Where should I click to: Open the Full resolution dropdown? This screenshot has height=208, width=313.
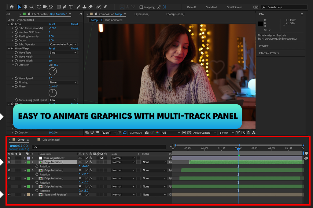point(171,133)
